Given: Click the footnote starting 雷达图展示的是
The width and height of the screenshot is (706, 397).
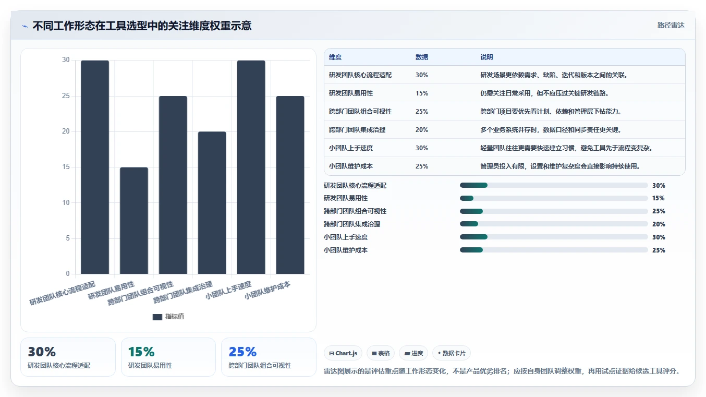Looking at the screenshot, I should [x=502, y=371].
